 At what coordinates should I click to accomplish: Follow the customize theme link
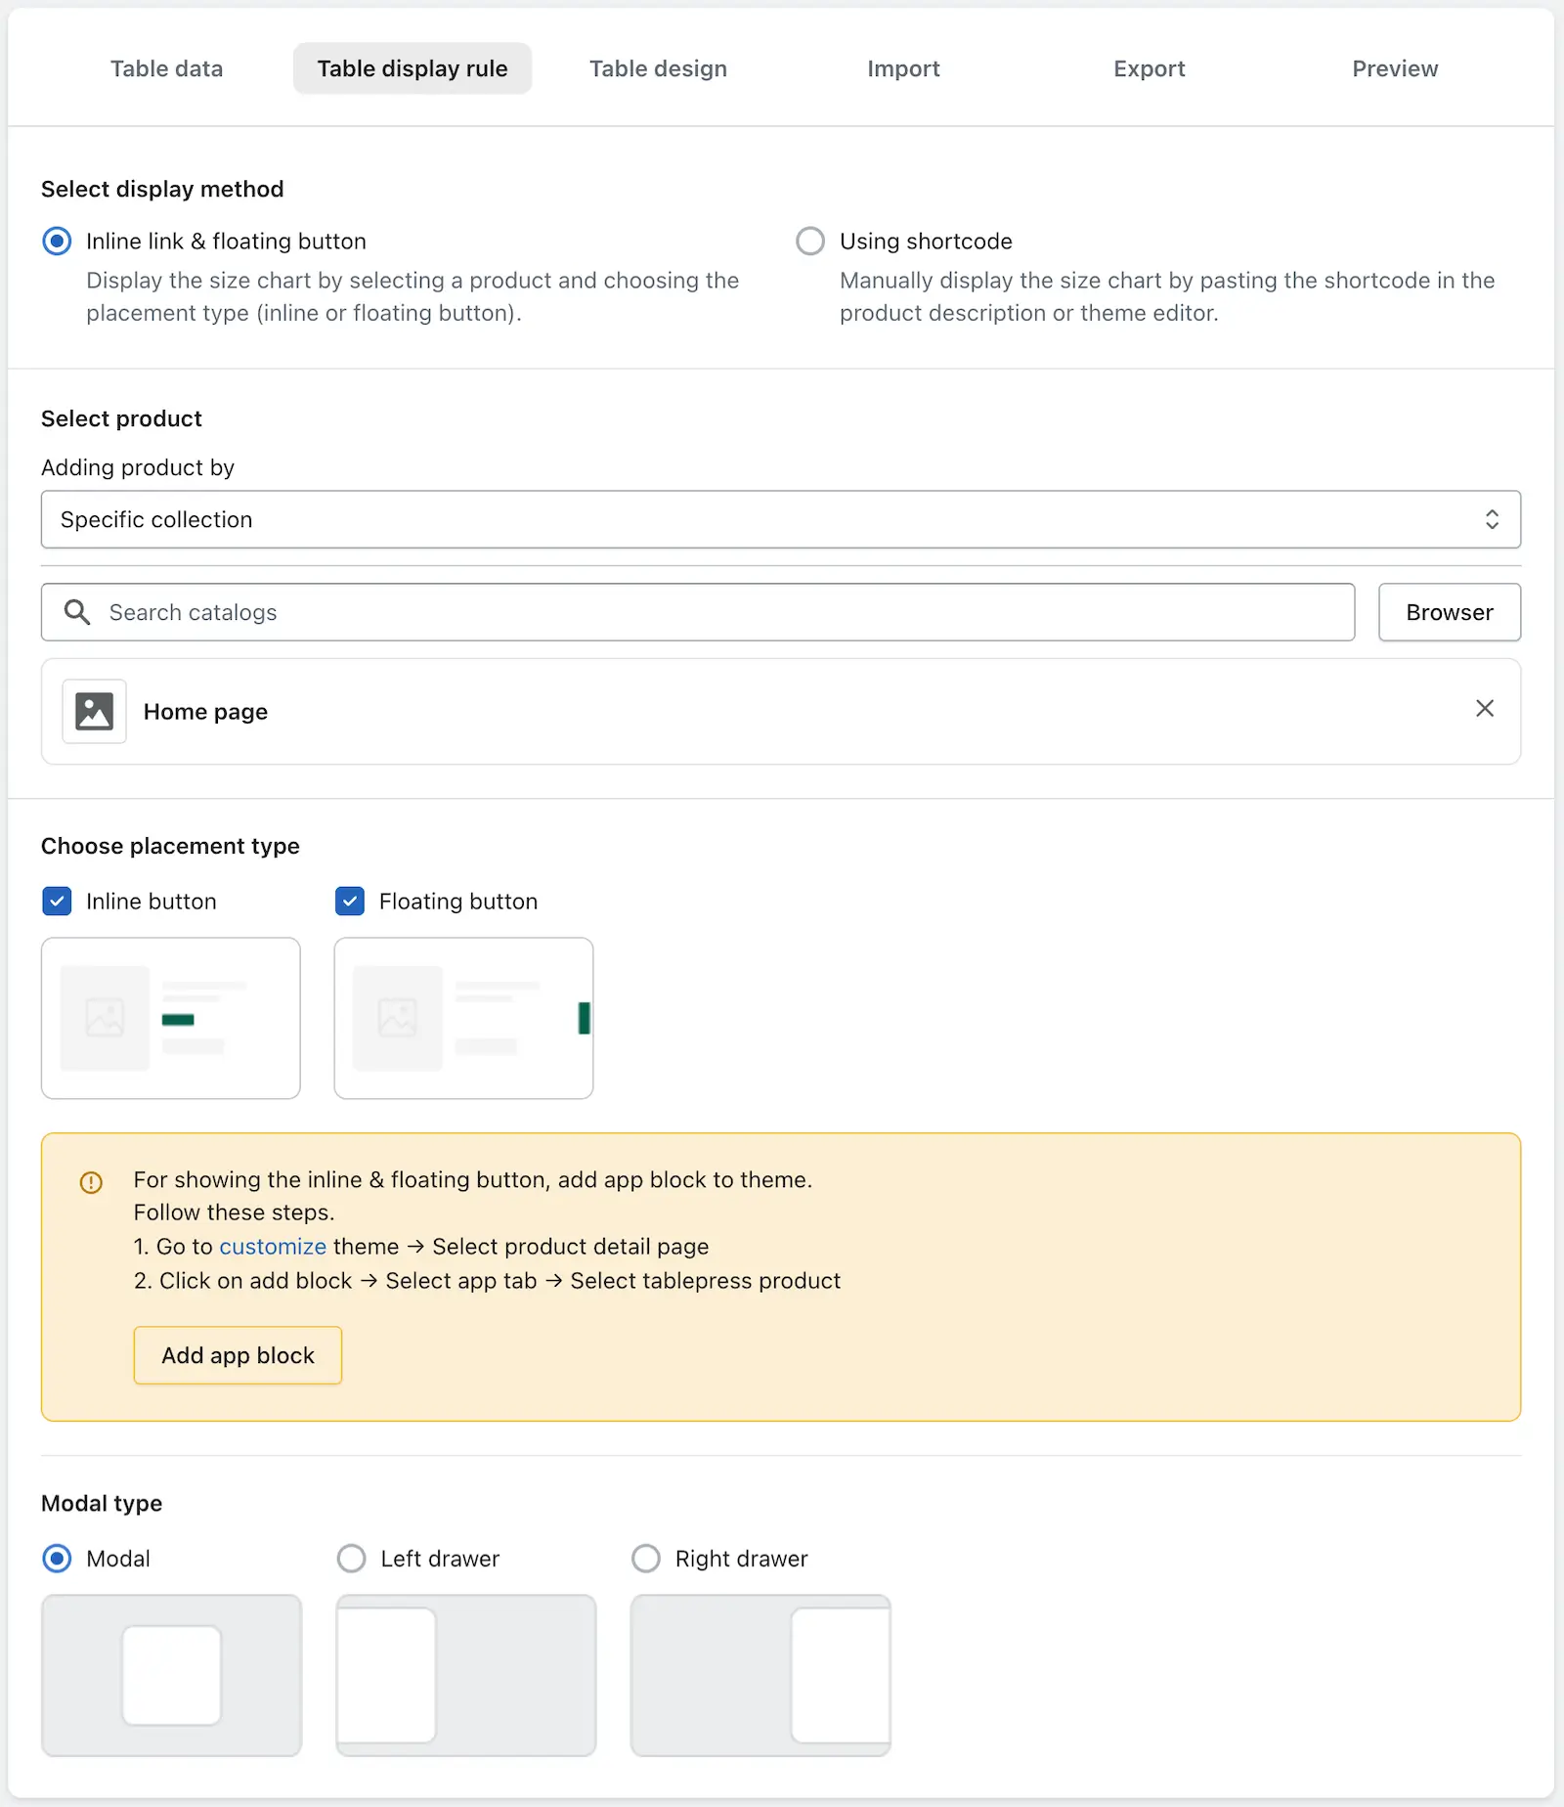tap(273, 1247)
